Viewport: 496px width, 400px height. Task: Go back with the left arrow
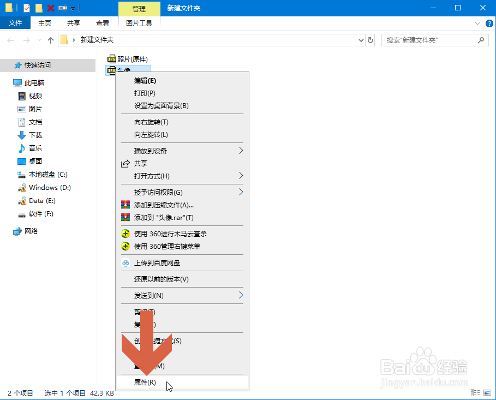tap(10, 40)
